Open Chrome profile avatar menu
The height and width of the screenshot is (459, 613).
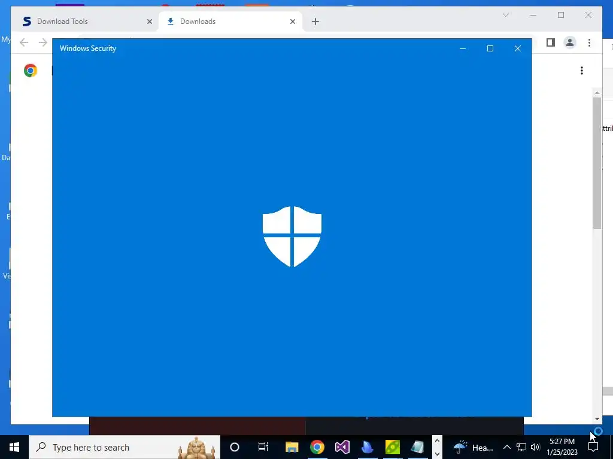pos(570,42)
